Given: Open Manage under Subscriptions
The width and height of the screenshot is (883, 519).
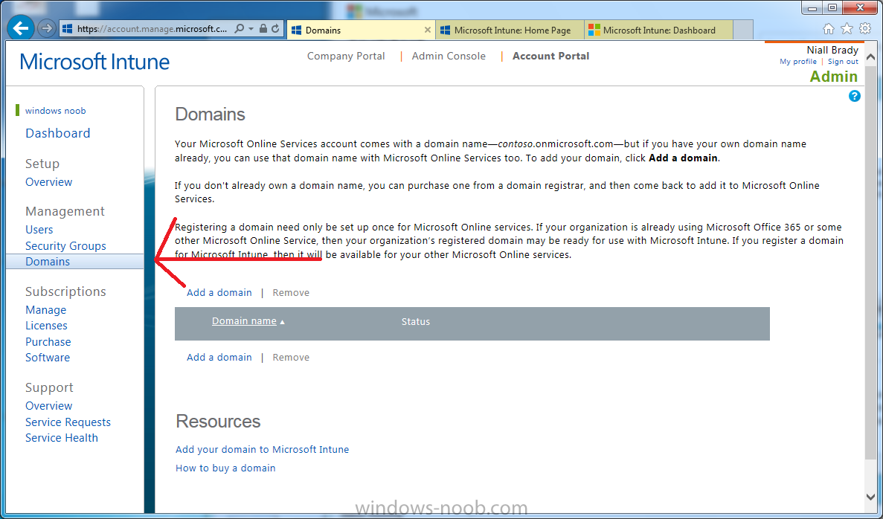Looking at the screenshot, I should coord(45,310).
